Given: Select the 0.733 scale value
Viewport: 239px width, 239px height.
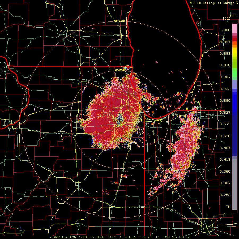Looking at the screenshot, I should [225, 89].
